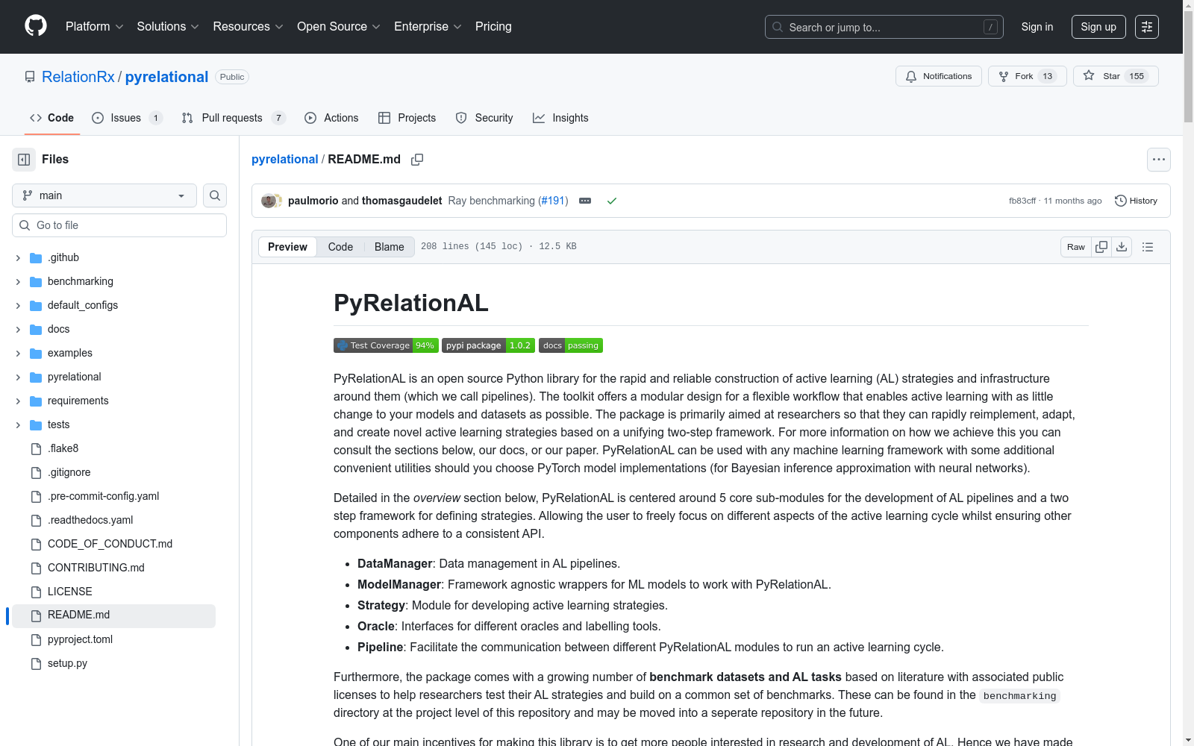Select Preview file view
This screenshot has height=746, width=1194.
coord(287,247)
